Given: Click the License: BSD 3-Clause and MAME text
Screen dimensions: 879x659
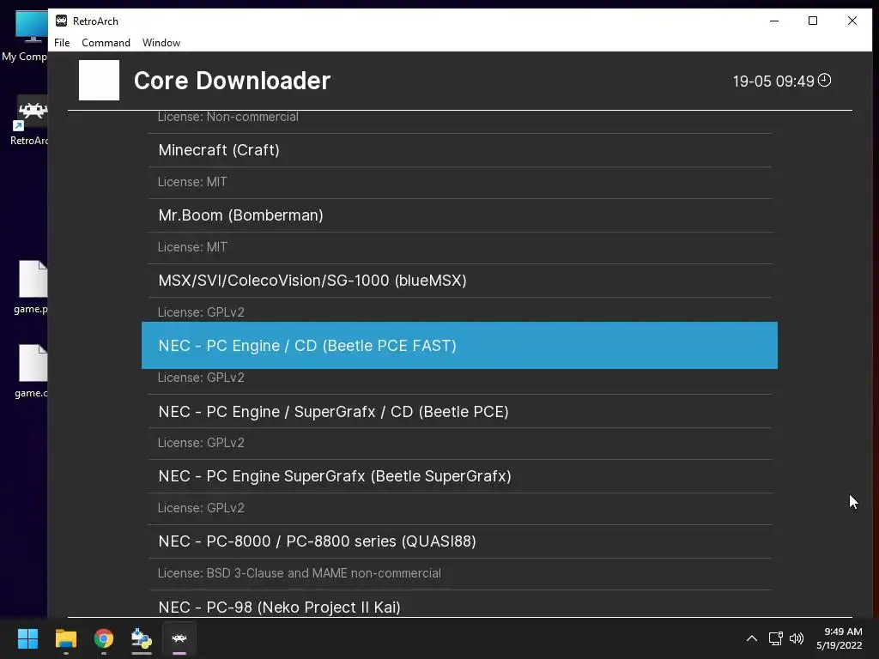Looking at the screenshot, I should (x=300, y=573).
